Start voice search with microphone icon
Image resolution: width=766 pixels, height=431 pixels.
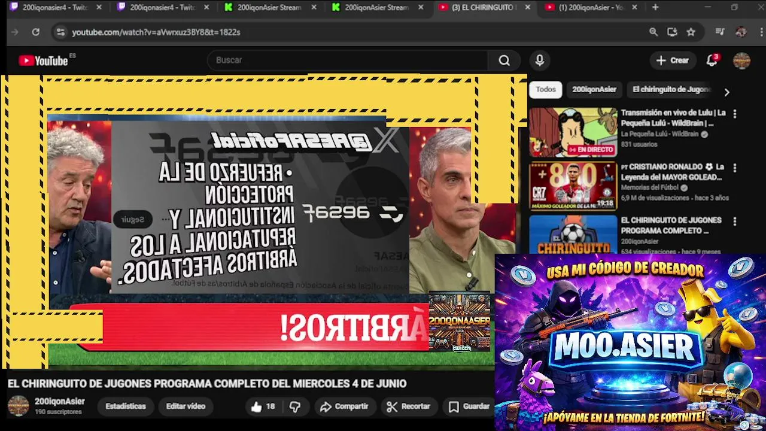[x=540, y=60]
